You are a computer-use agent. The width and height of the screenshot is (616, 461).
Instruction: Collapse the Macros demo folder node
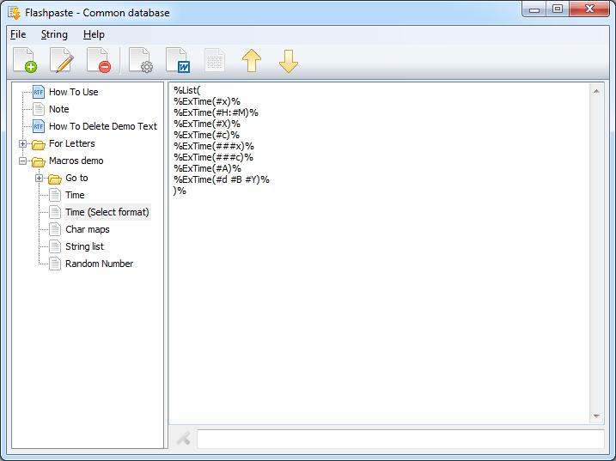(23, 161)
